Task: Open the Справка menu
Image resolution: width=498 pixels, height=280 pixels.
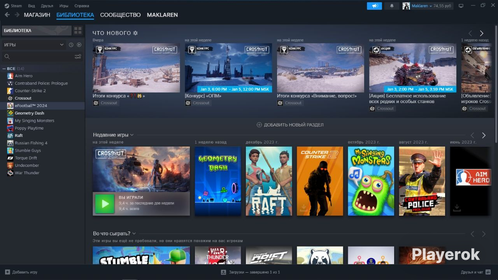Action: [81, 6]
